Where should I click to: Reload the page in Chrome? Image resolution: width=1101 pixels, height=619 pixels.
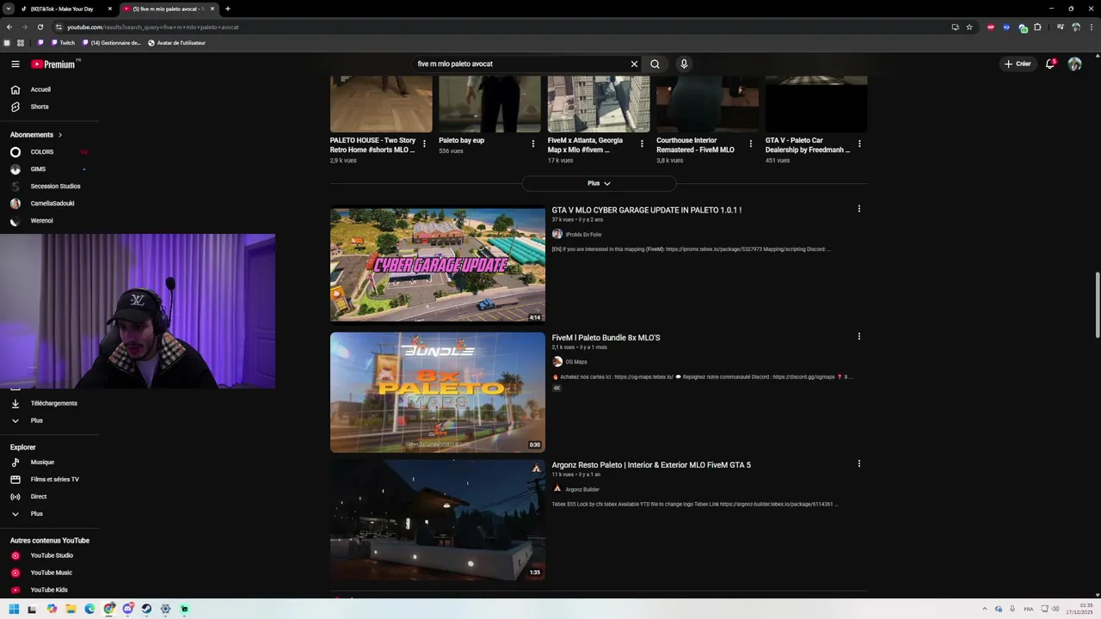(40, 27)
